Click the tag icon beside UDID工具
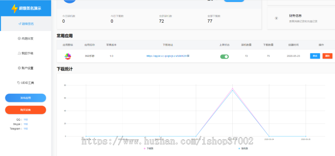 tap(19, 83)
